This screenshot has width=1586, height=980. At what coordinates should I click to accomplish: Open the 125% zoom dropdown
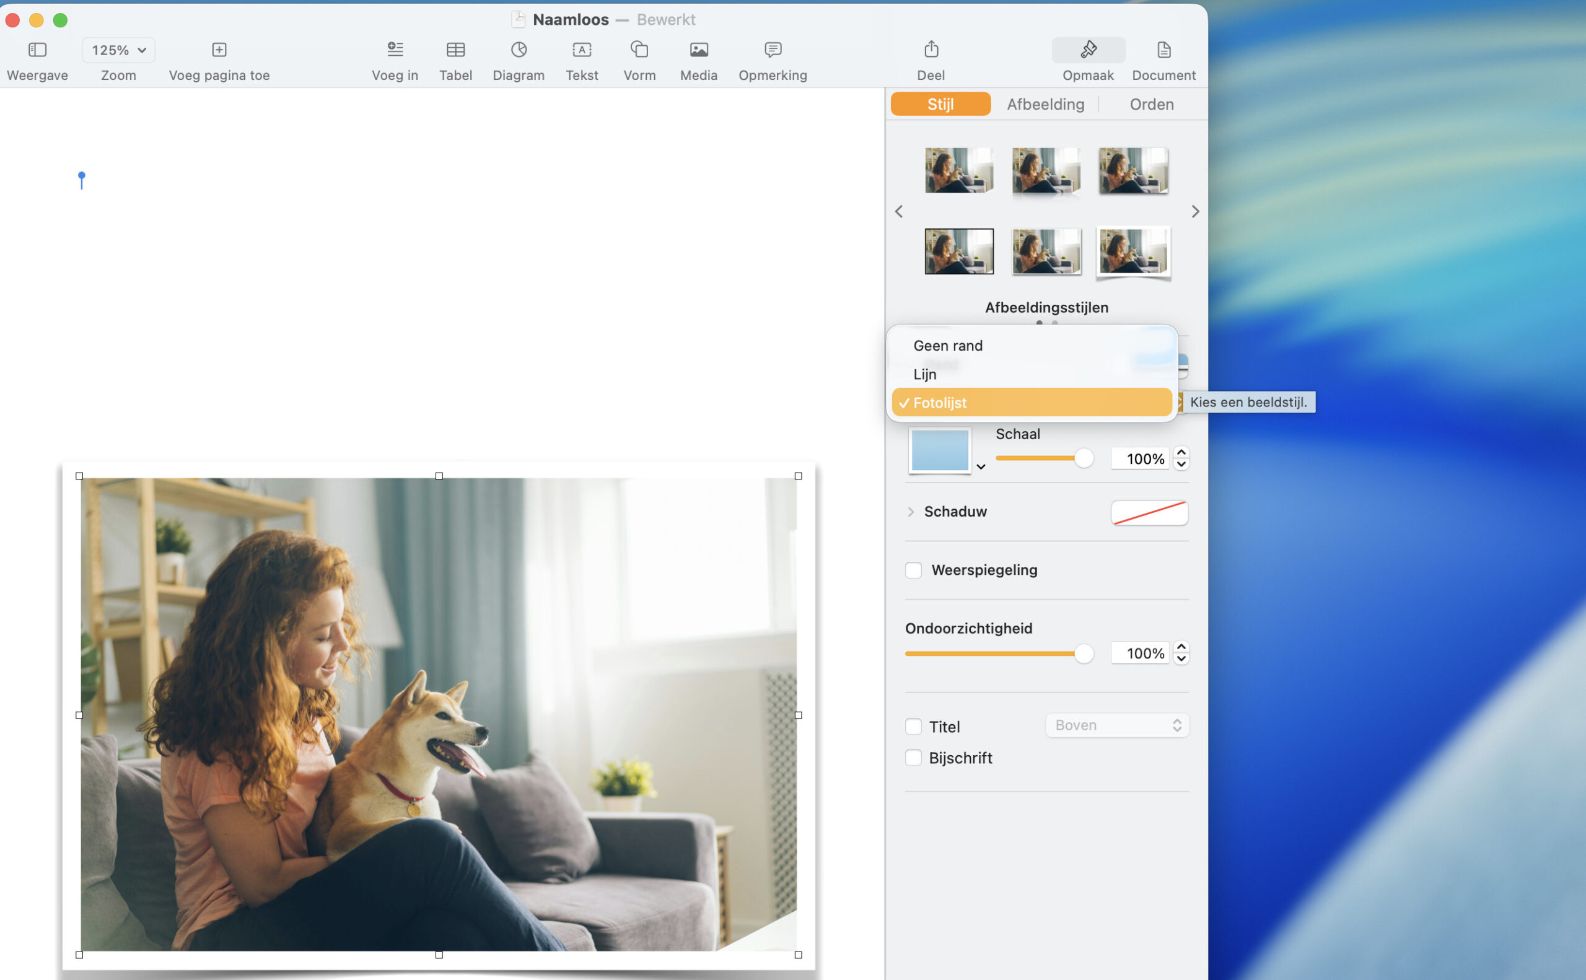pos(118,50)
